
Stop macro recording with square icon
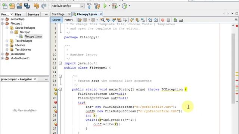(168, 20)
